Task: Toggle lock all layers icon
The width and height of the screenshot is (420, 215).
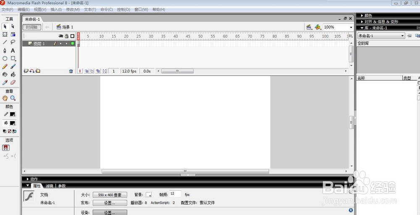Action: [x=66, y=36]
